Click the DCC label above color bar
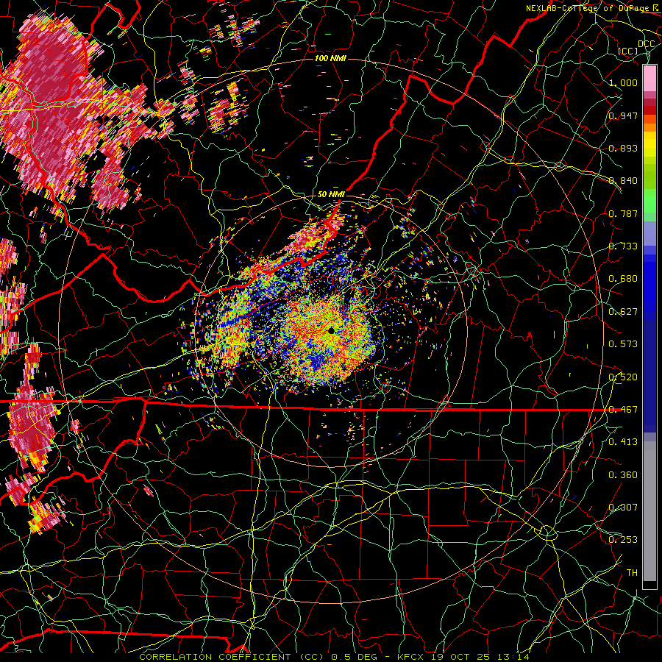 tap(646, 44)
